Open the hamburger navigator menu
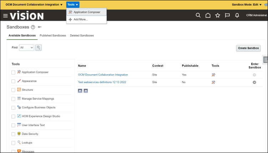268x153 pixels. coord(5,16)
